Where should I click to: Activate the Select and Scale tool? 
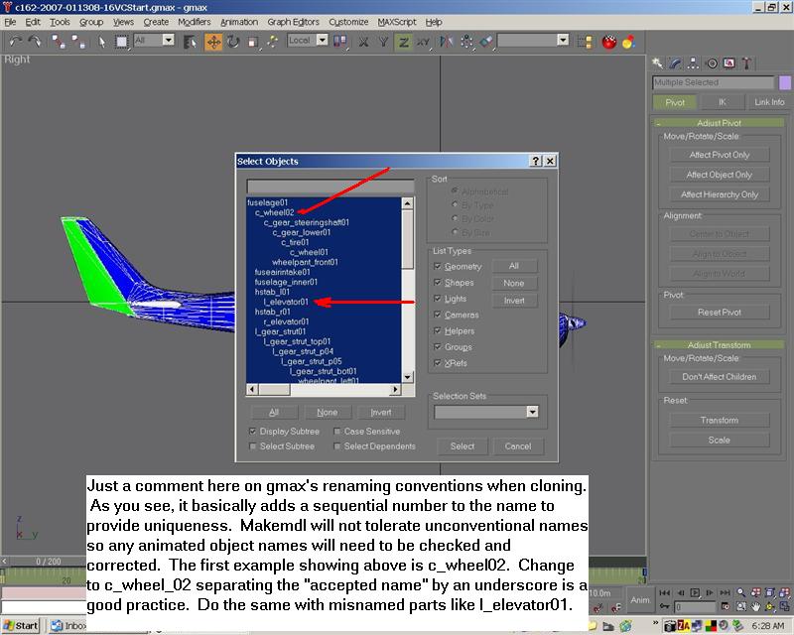click(253, 42)
